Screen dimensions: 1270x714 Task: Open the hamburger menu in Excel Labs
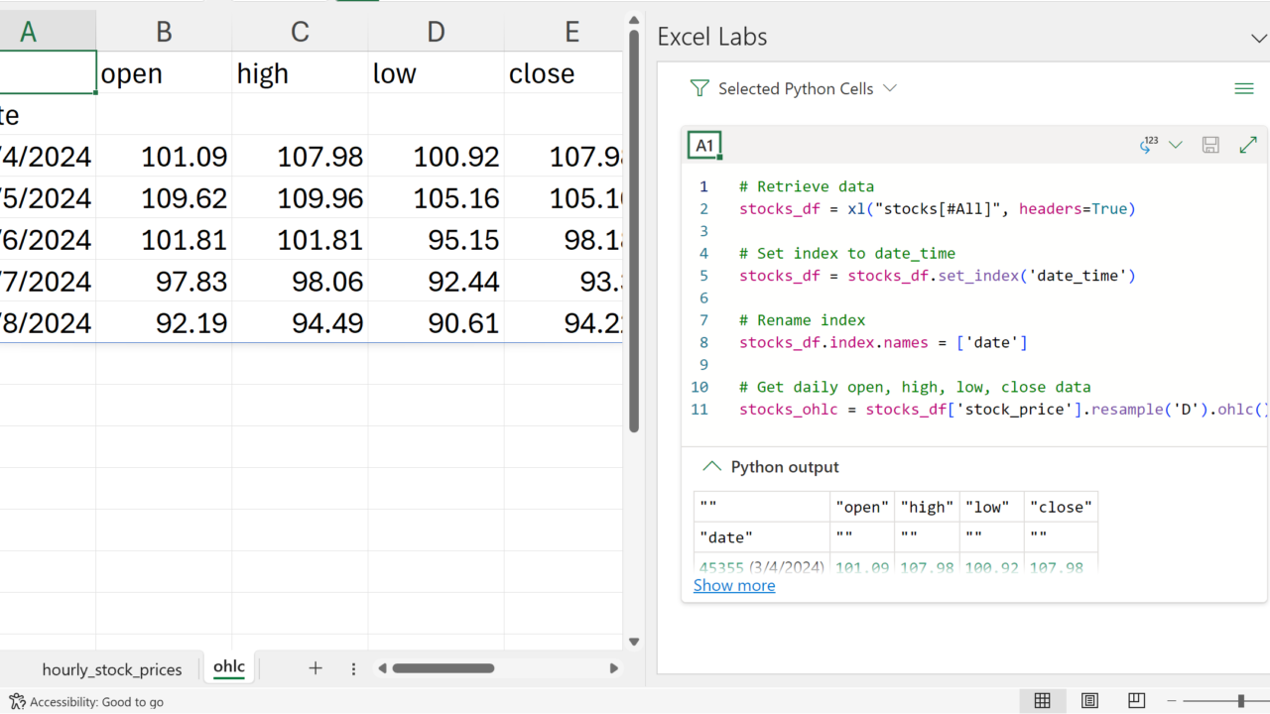coord(1243,88)
